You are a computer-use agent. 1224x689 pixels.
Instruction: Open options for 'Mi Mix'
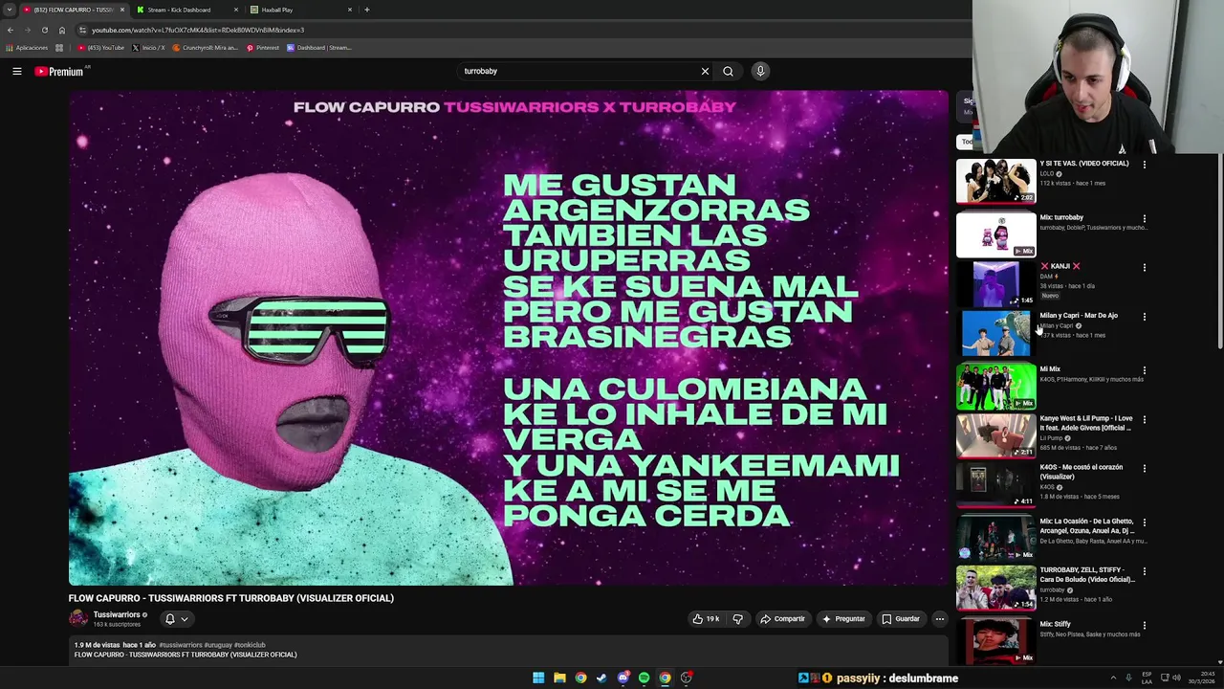point(1144,370)
